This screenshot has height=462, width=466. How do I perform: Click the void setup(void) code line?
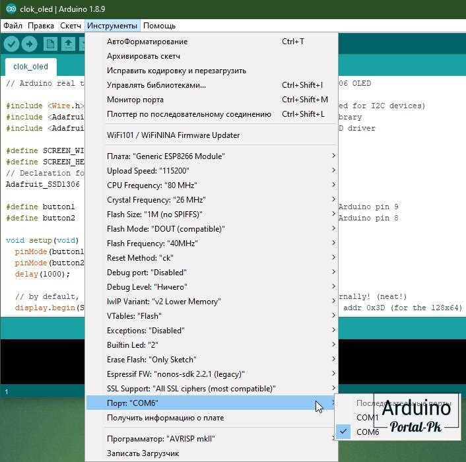tap(42, 240)
